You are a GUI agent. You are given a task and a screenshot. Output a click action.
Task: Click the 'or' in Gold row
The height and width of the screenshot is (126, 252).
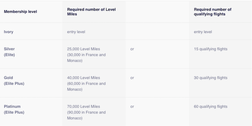132,78
